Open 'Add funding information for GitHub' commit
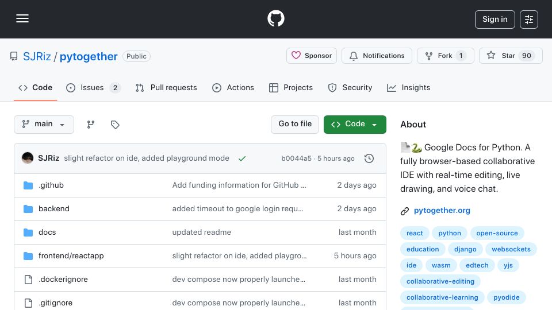Image resolution: width=552 pixels, height=310 pixels. pos(239,185)
